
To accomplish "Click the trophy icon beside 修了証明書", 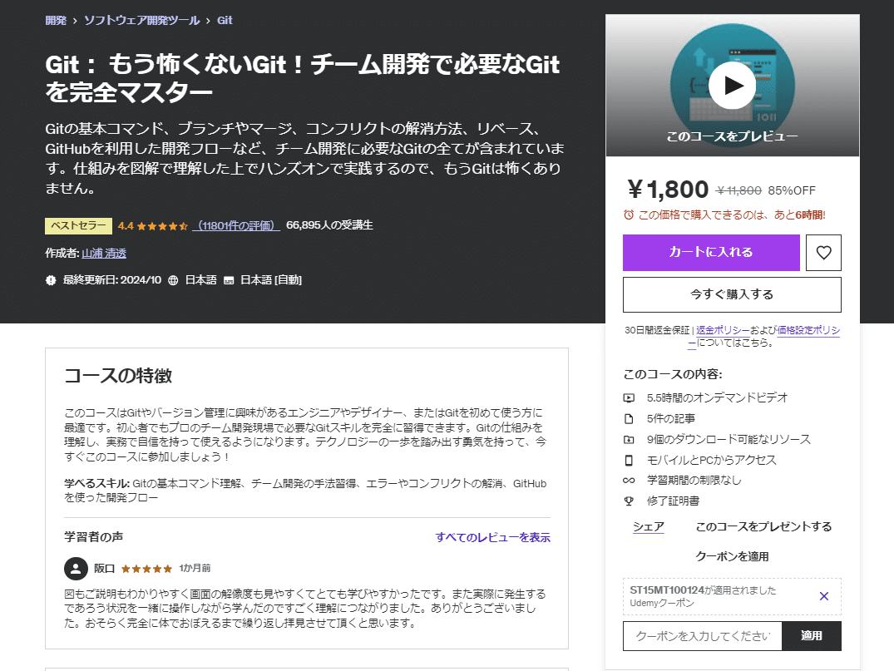I will coord(629,501).
